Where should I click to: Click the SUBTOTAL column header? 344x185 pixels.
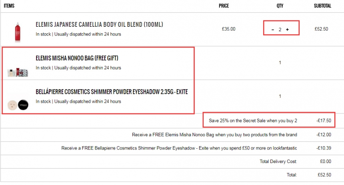click(322, 6)
